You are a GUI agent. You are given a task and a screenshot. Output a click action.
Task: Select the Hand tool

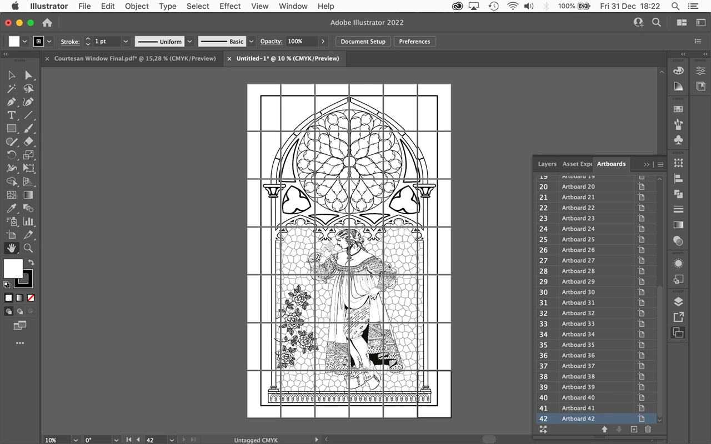(12, 249)
